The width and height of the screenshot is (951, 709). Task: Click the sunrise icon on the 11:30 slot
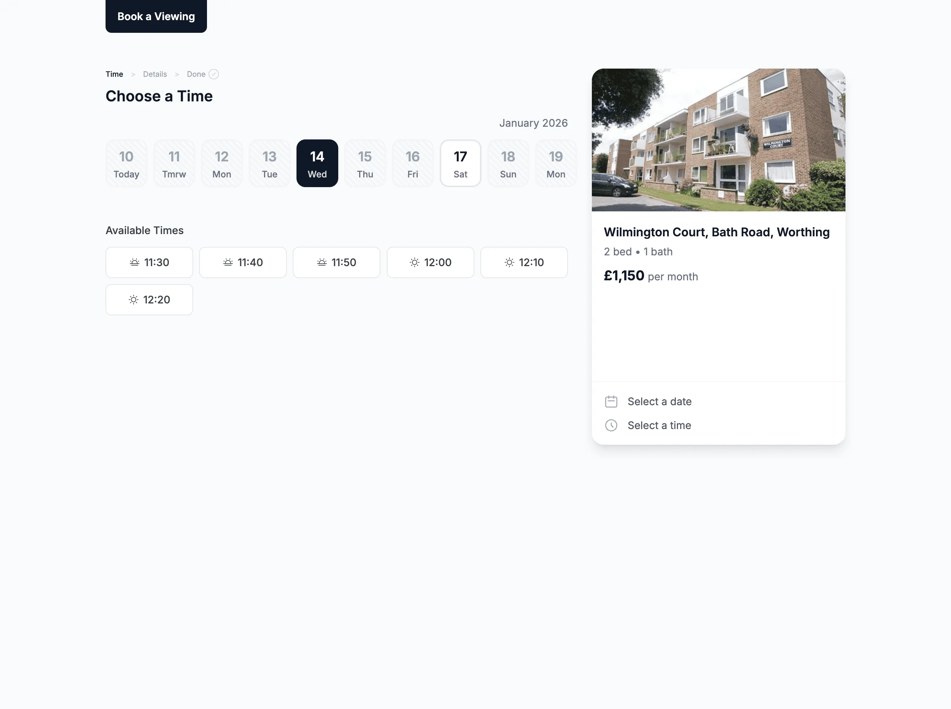pos(134,262)
